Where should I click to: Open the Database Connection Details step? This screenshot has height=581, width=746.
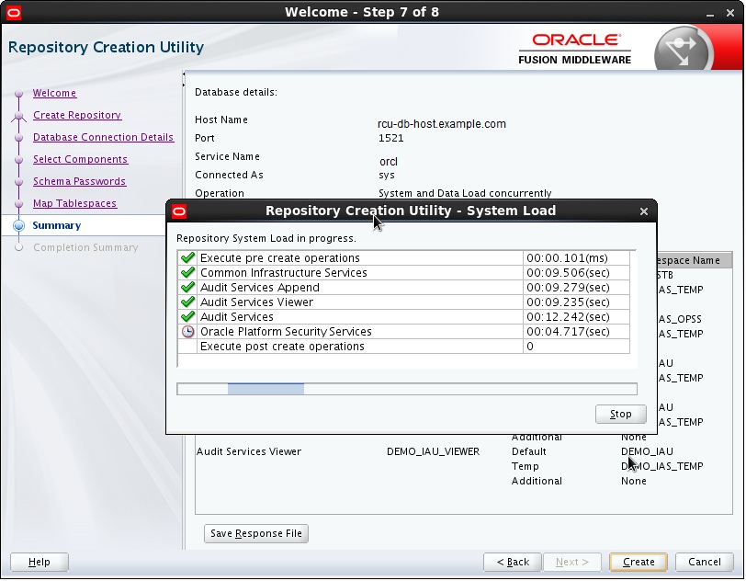pyautogui.click(x=103, y=137)
